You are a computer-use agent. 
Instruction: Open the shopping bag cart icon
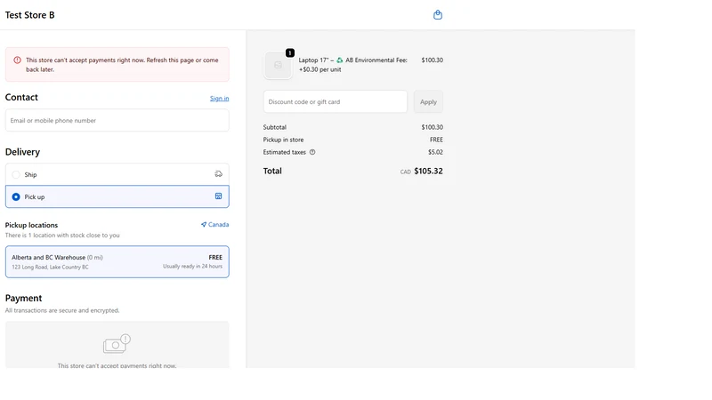(438, 15)
